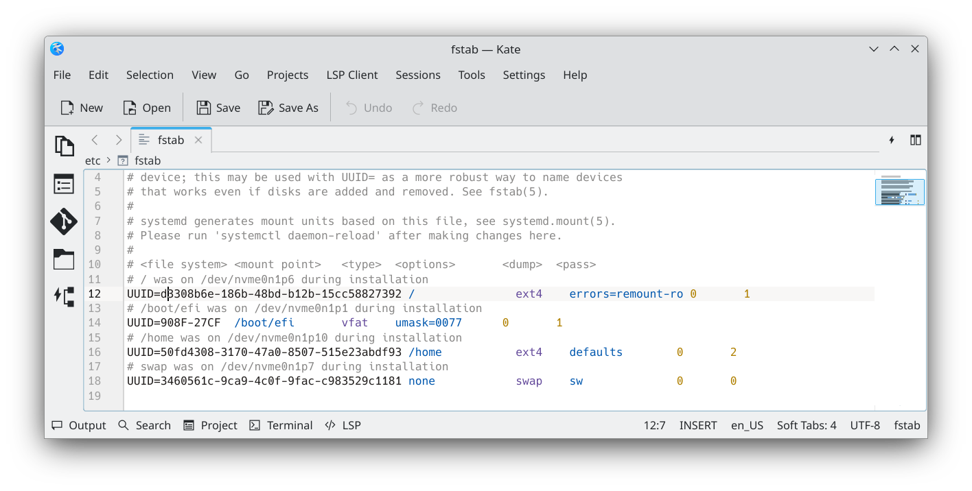Open the Soft Tabs: 4 indentation dropdown
The image size is (972, 491).
pos(806,425)
